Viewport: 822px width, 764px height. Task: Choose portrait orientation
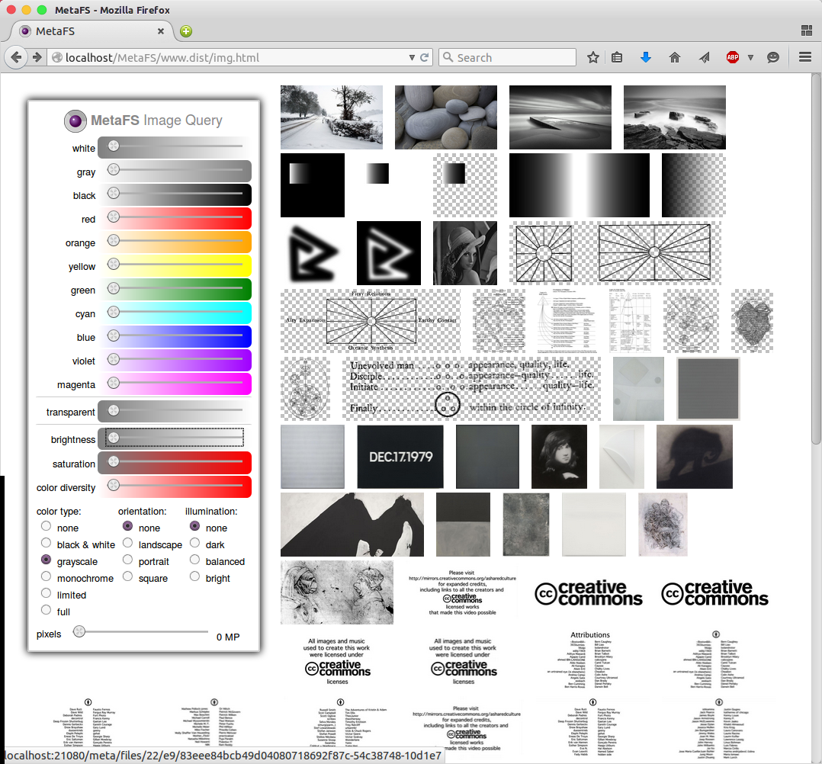127,560
